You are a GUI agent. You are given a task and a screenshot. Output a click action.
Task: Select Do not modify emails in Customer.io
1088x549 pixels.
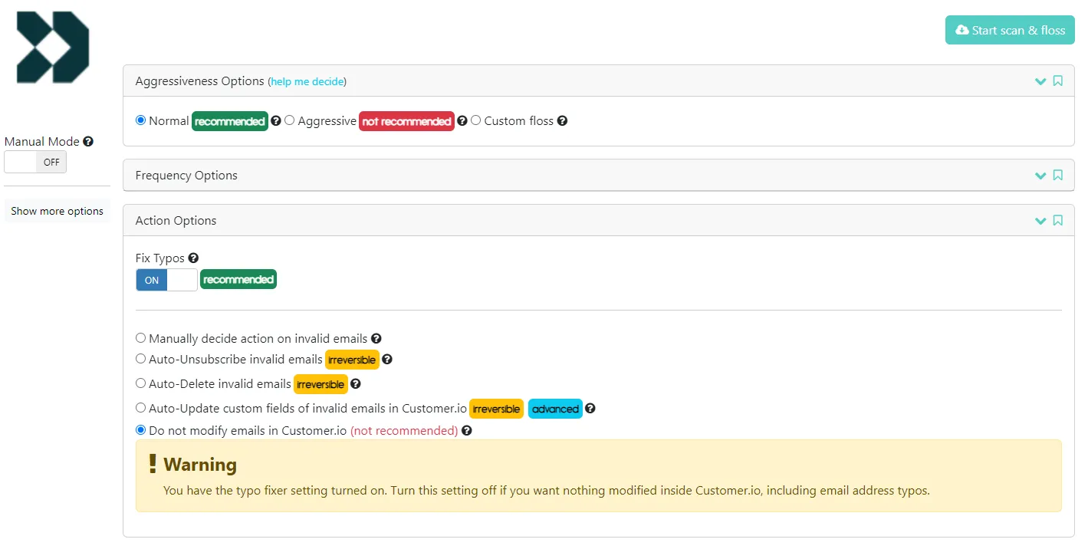coord(140,430)
